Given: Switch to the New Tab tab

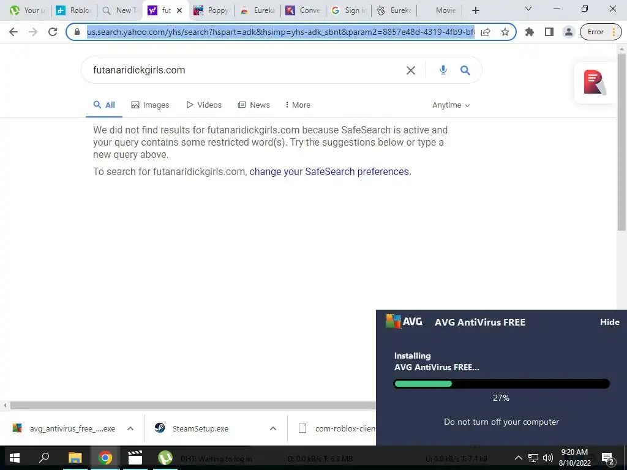Looking at the screenshot, I should click(x=119, y=11).
